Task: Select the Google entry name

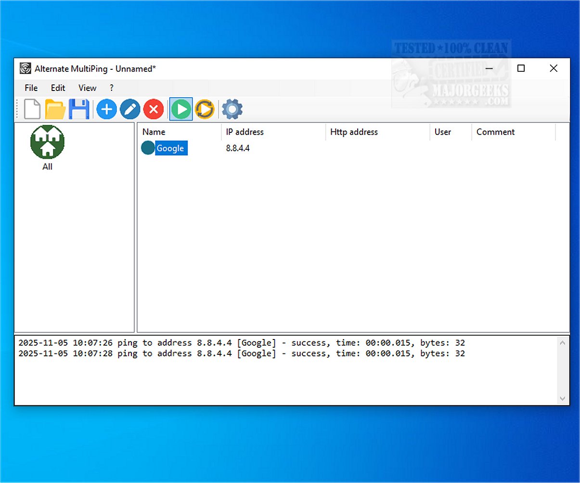Action: pyautogui.click(x=170, y=148)
